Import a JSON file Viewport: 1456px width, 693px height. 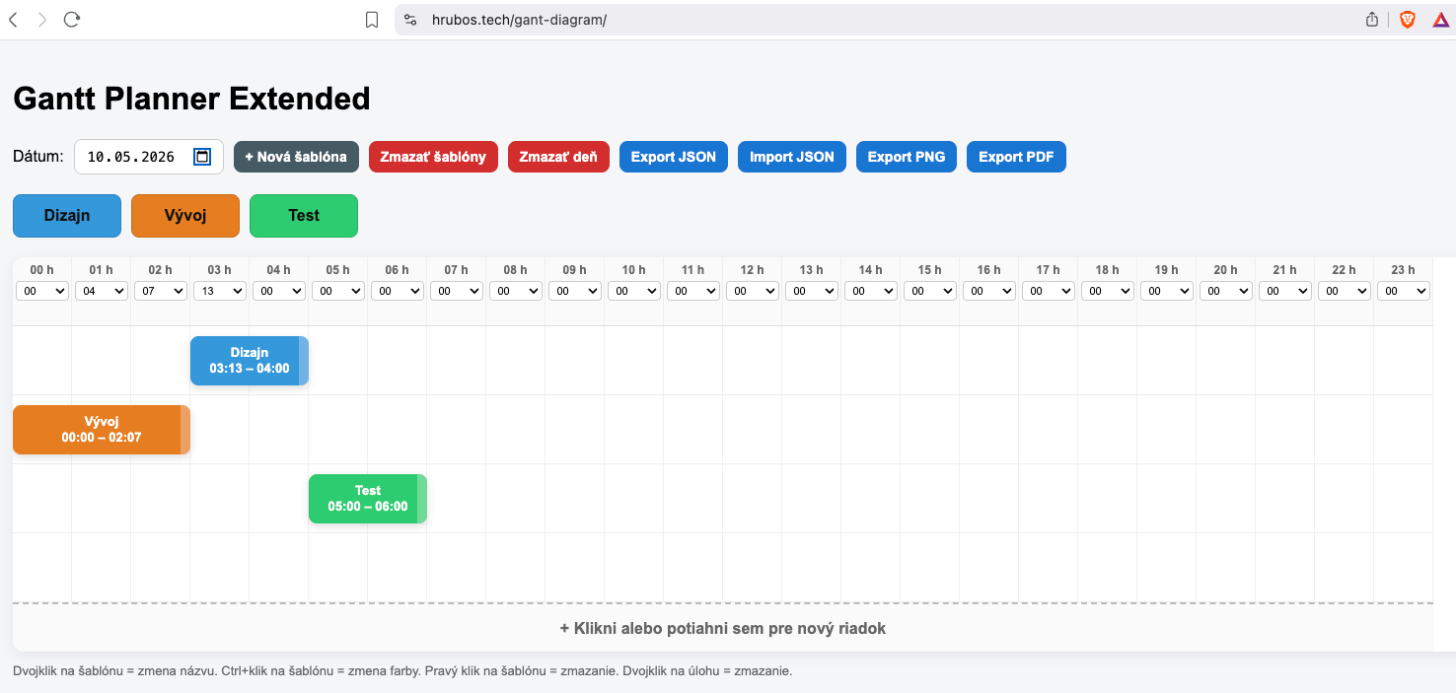click(x=792, y=157)
